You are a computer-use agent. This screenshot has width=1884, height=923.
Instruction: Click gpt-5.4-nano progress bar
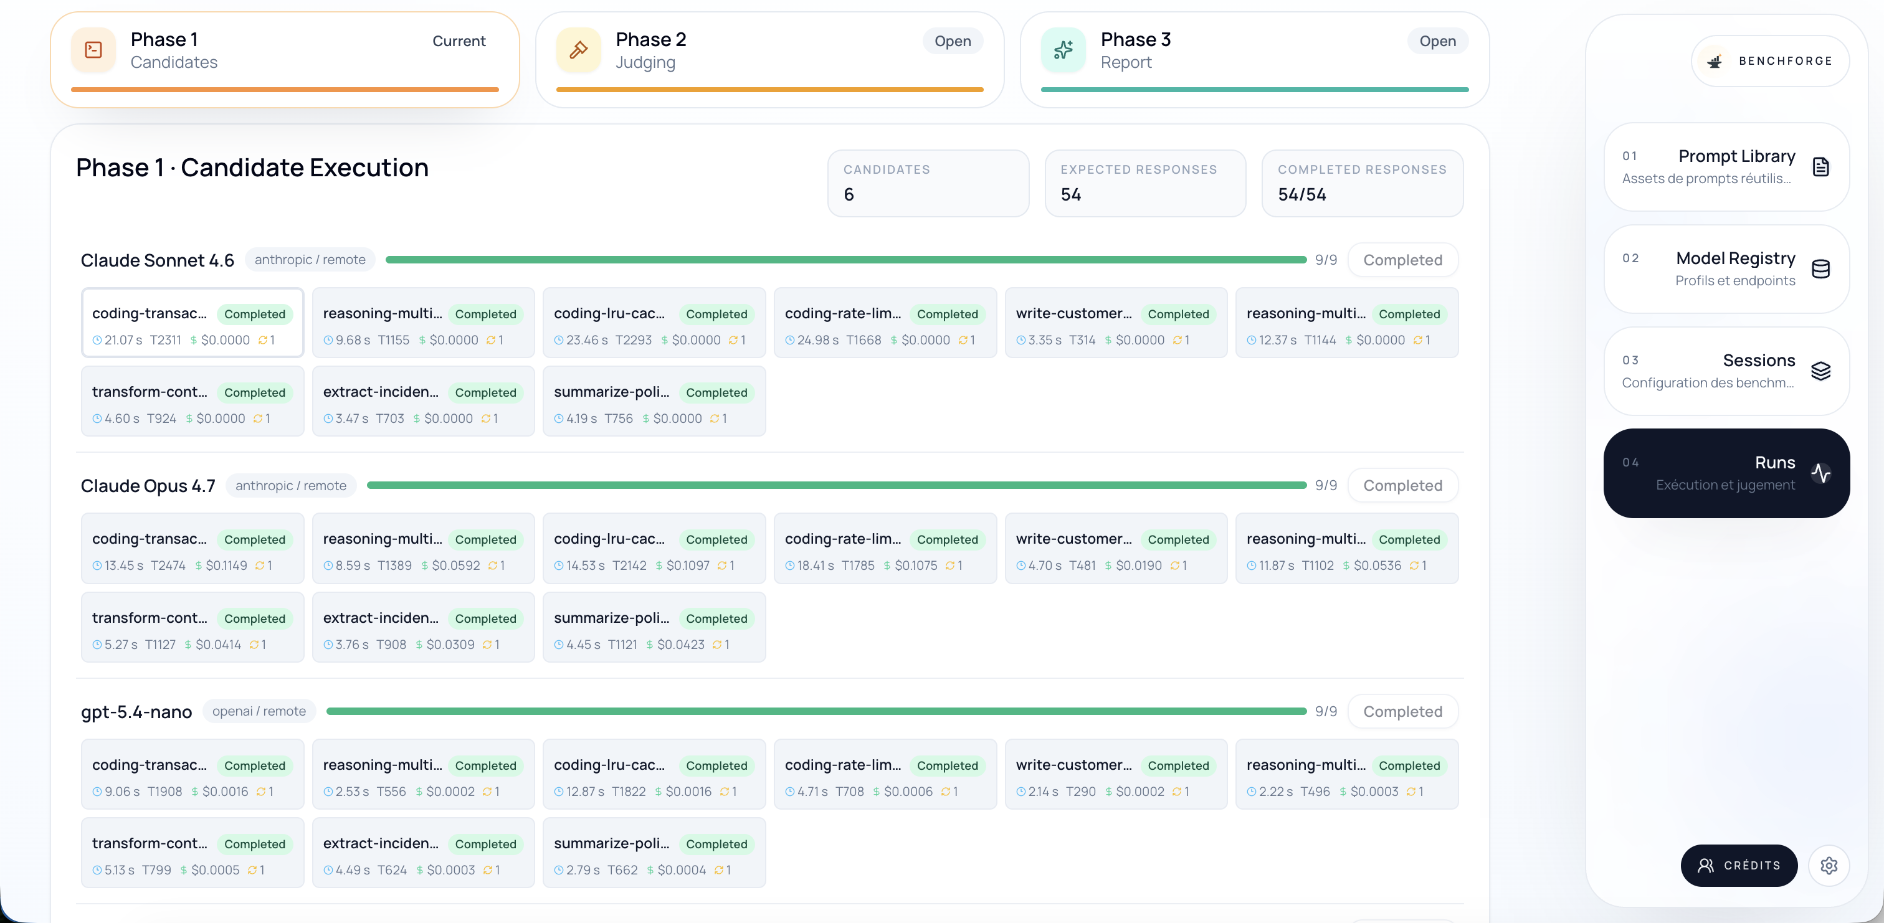(816, 712)
